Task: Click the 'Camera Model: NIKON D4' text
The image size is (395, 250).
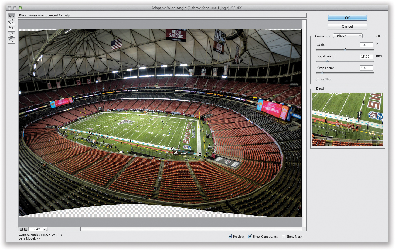Action: tap(40, 235)
